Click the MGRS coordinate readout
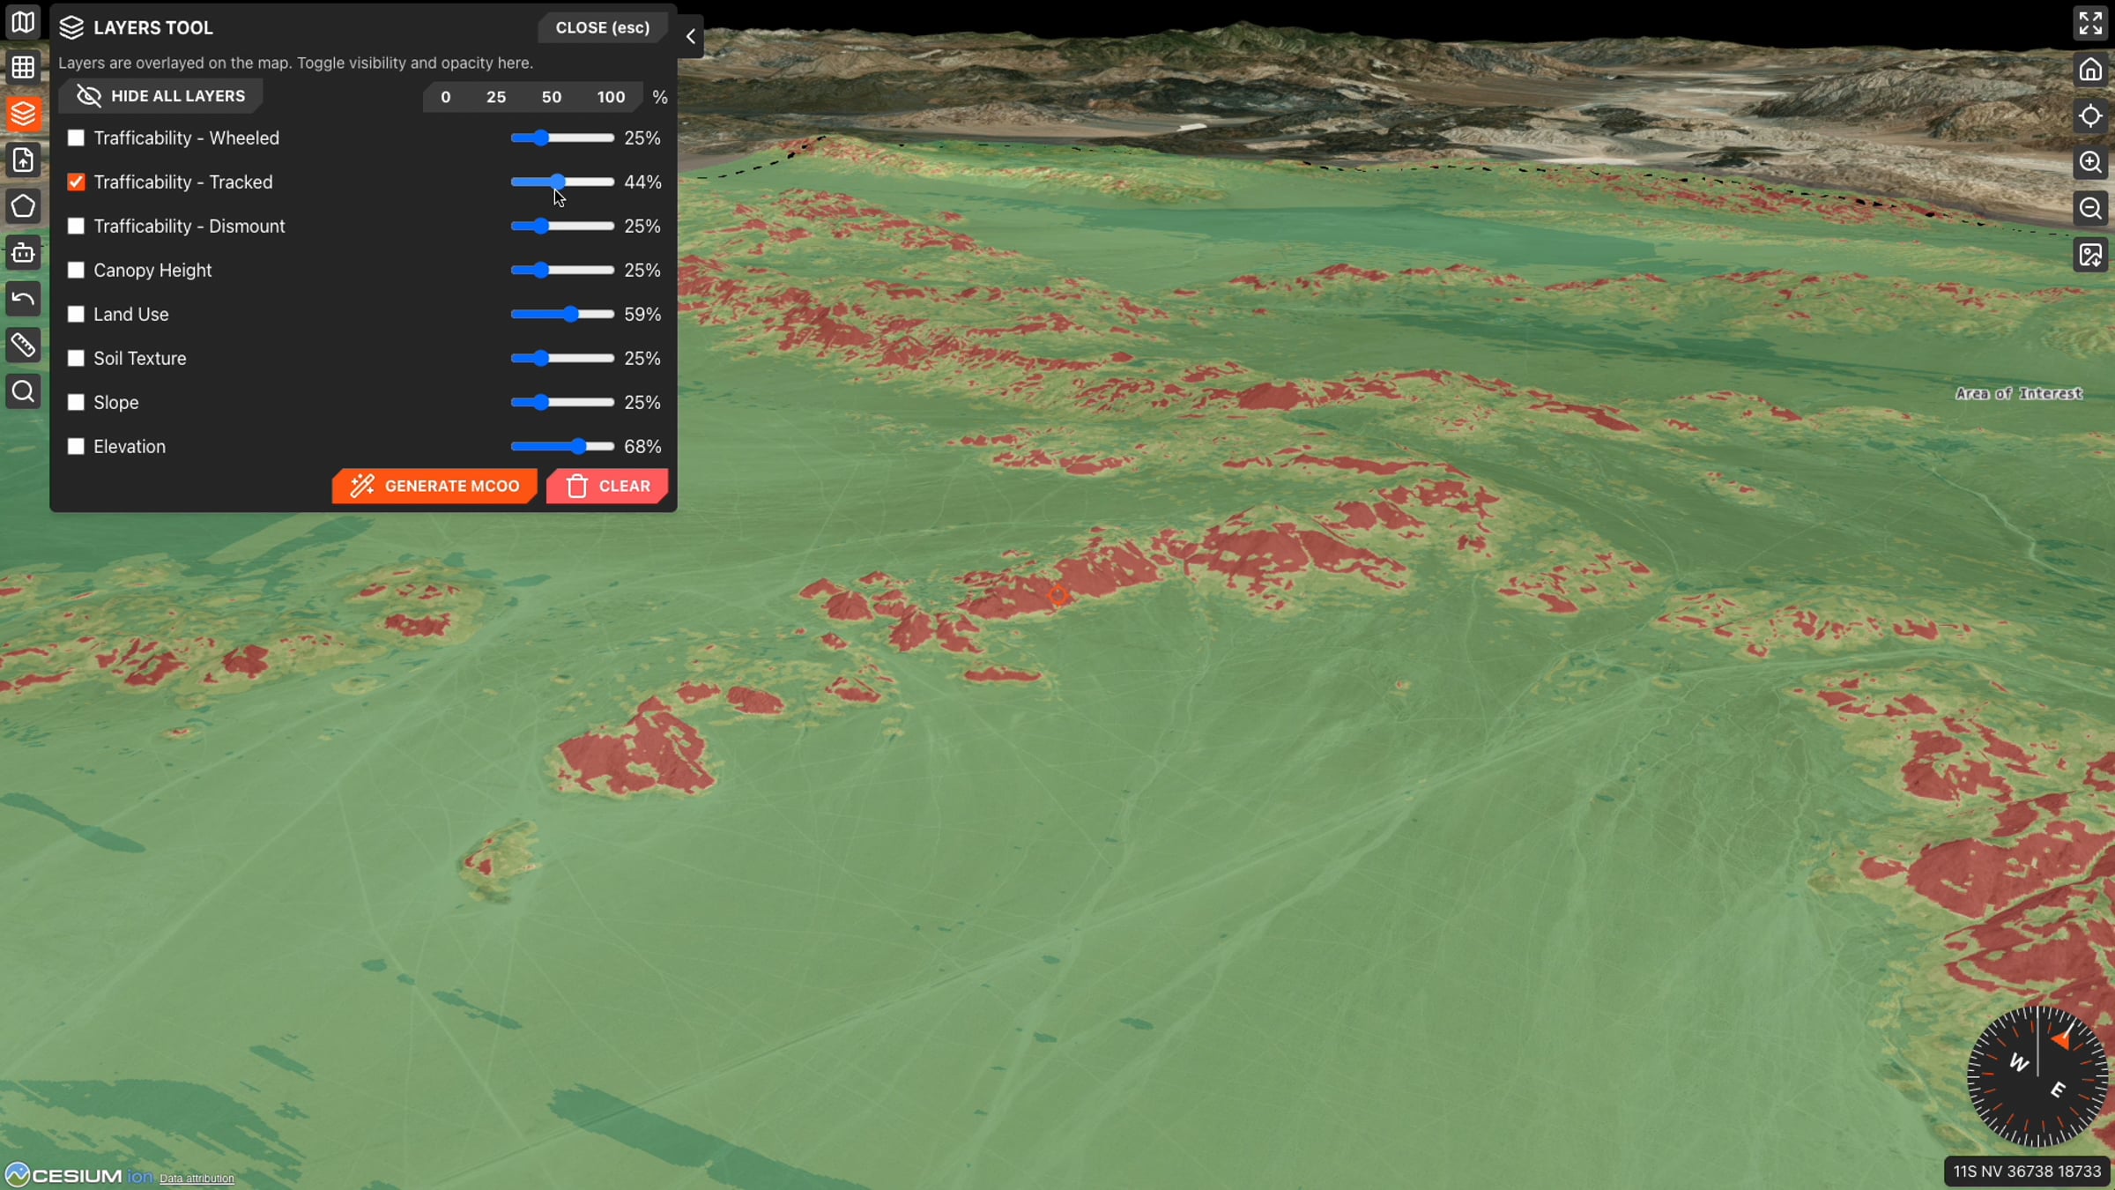The height and width of the screenshot is (1190, 2115). coord(2027,1171)
